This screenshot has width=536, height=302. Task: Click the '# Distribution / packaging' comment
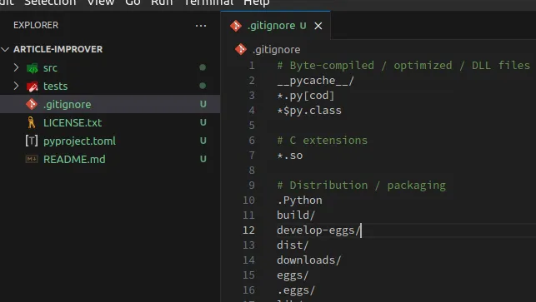click(x=361, y=186)
